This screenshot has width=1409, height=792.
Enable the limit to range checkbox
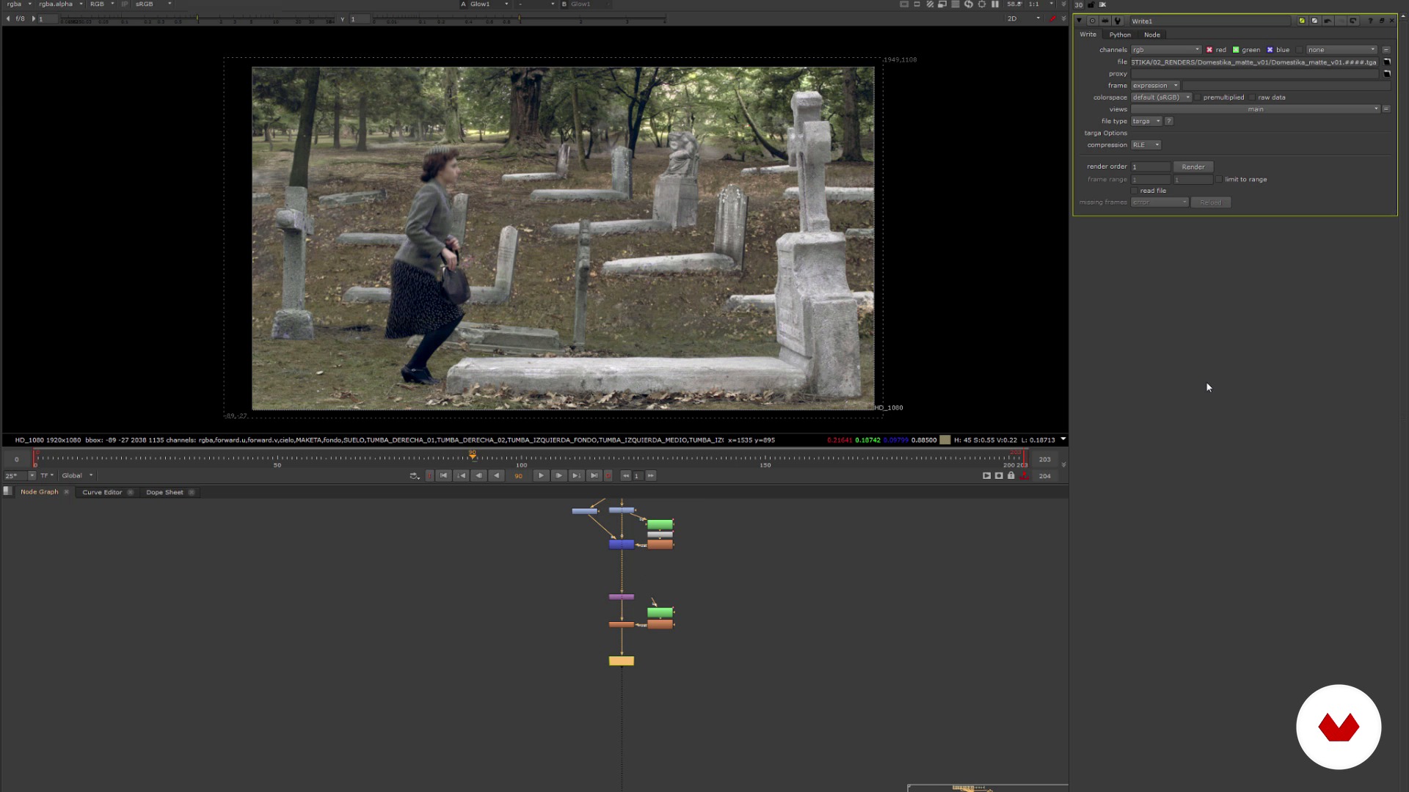pos(1219,180)
